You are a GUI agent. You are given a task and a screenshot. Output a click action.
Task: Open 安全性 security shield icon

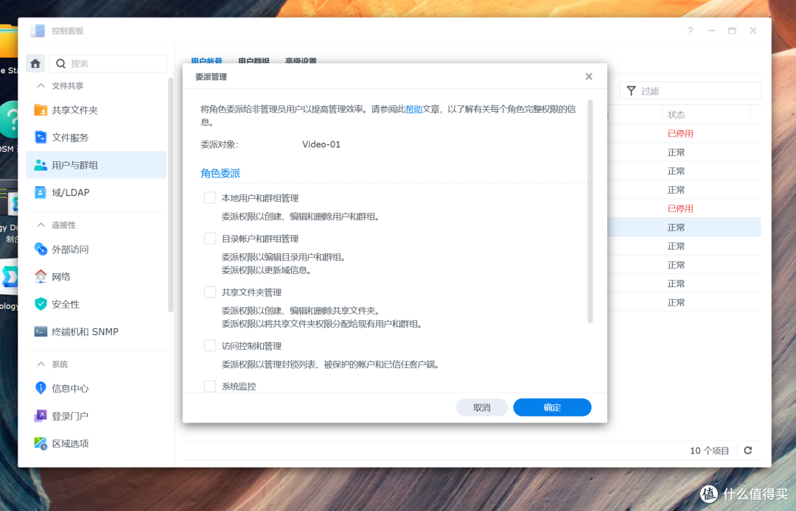(x=41, y=303)
